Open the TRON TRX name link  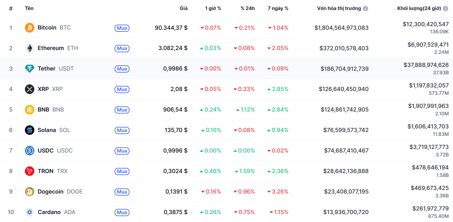pyautogui.click(x=53, y=171)
